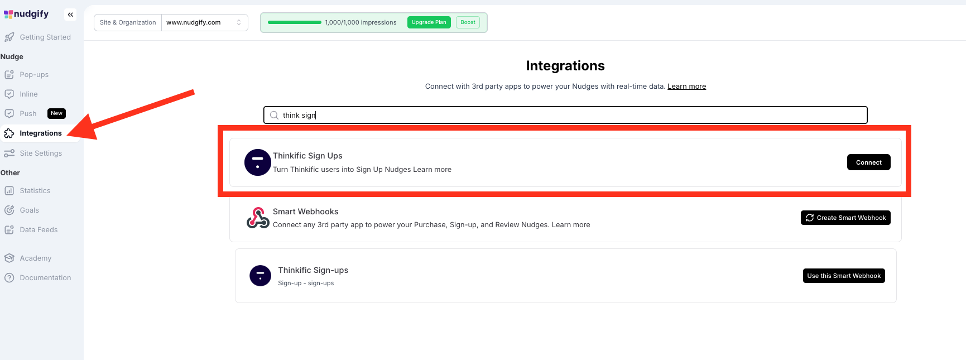Open Site Settings
The height and width of the screenshot is (360, 966).
pos(41,153)
